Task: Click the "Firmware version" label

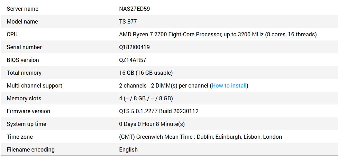Action: click(x=28, y=111)
